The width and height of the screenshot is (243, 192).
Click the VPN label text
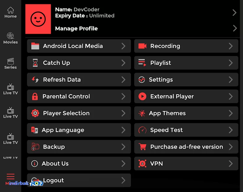(157, 164)
